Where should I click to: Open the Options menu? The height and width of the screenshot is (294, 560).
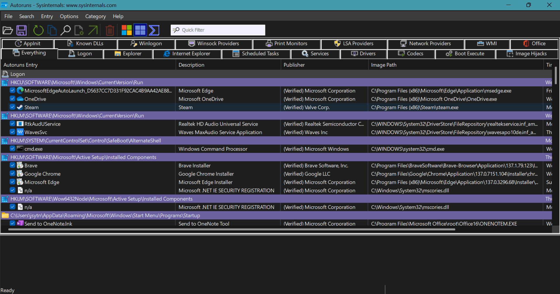(x=69, y=16)
